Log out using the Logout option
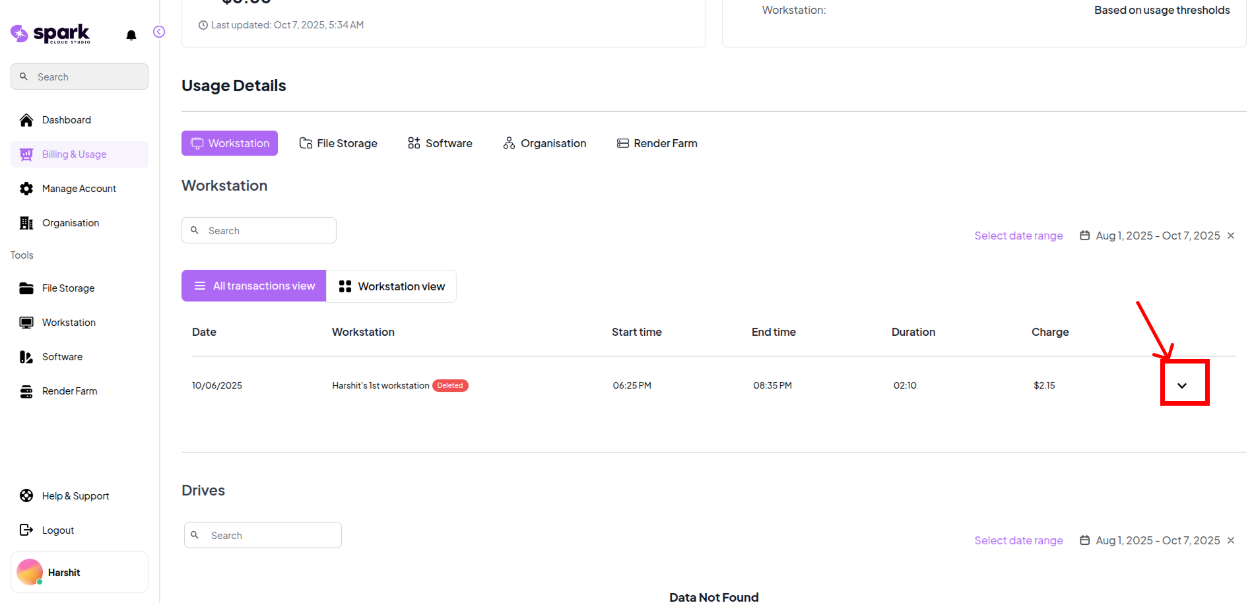This screenshot has height=603, width=1252. coord(57,530)
